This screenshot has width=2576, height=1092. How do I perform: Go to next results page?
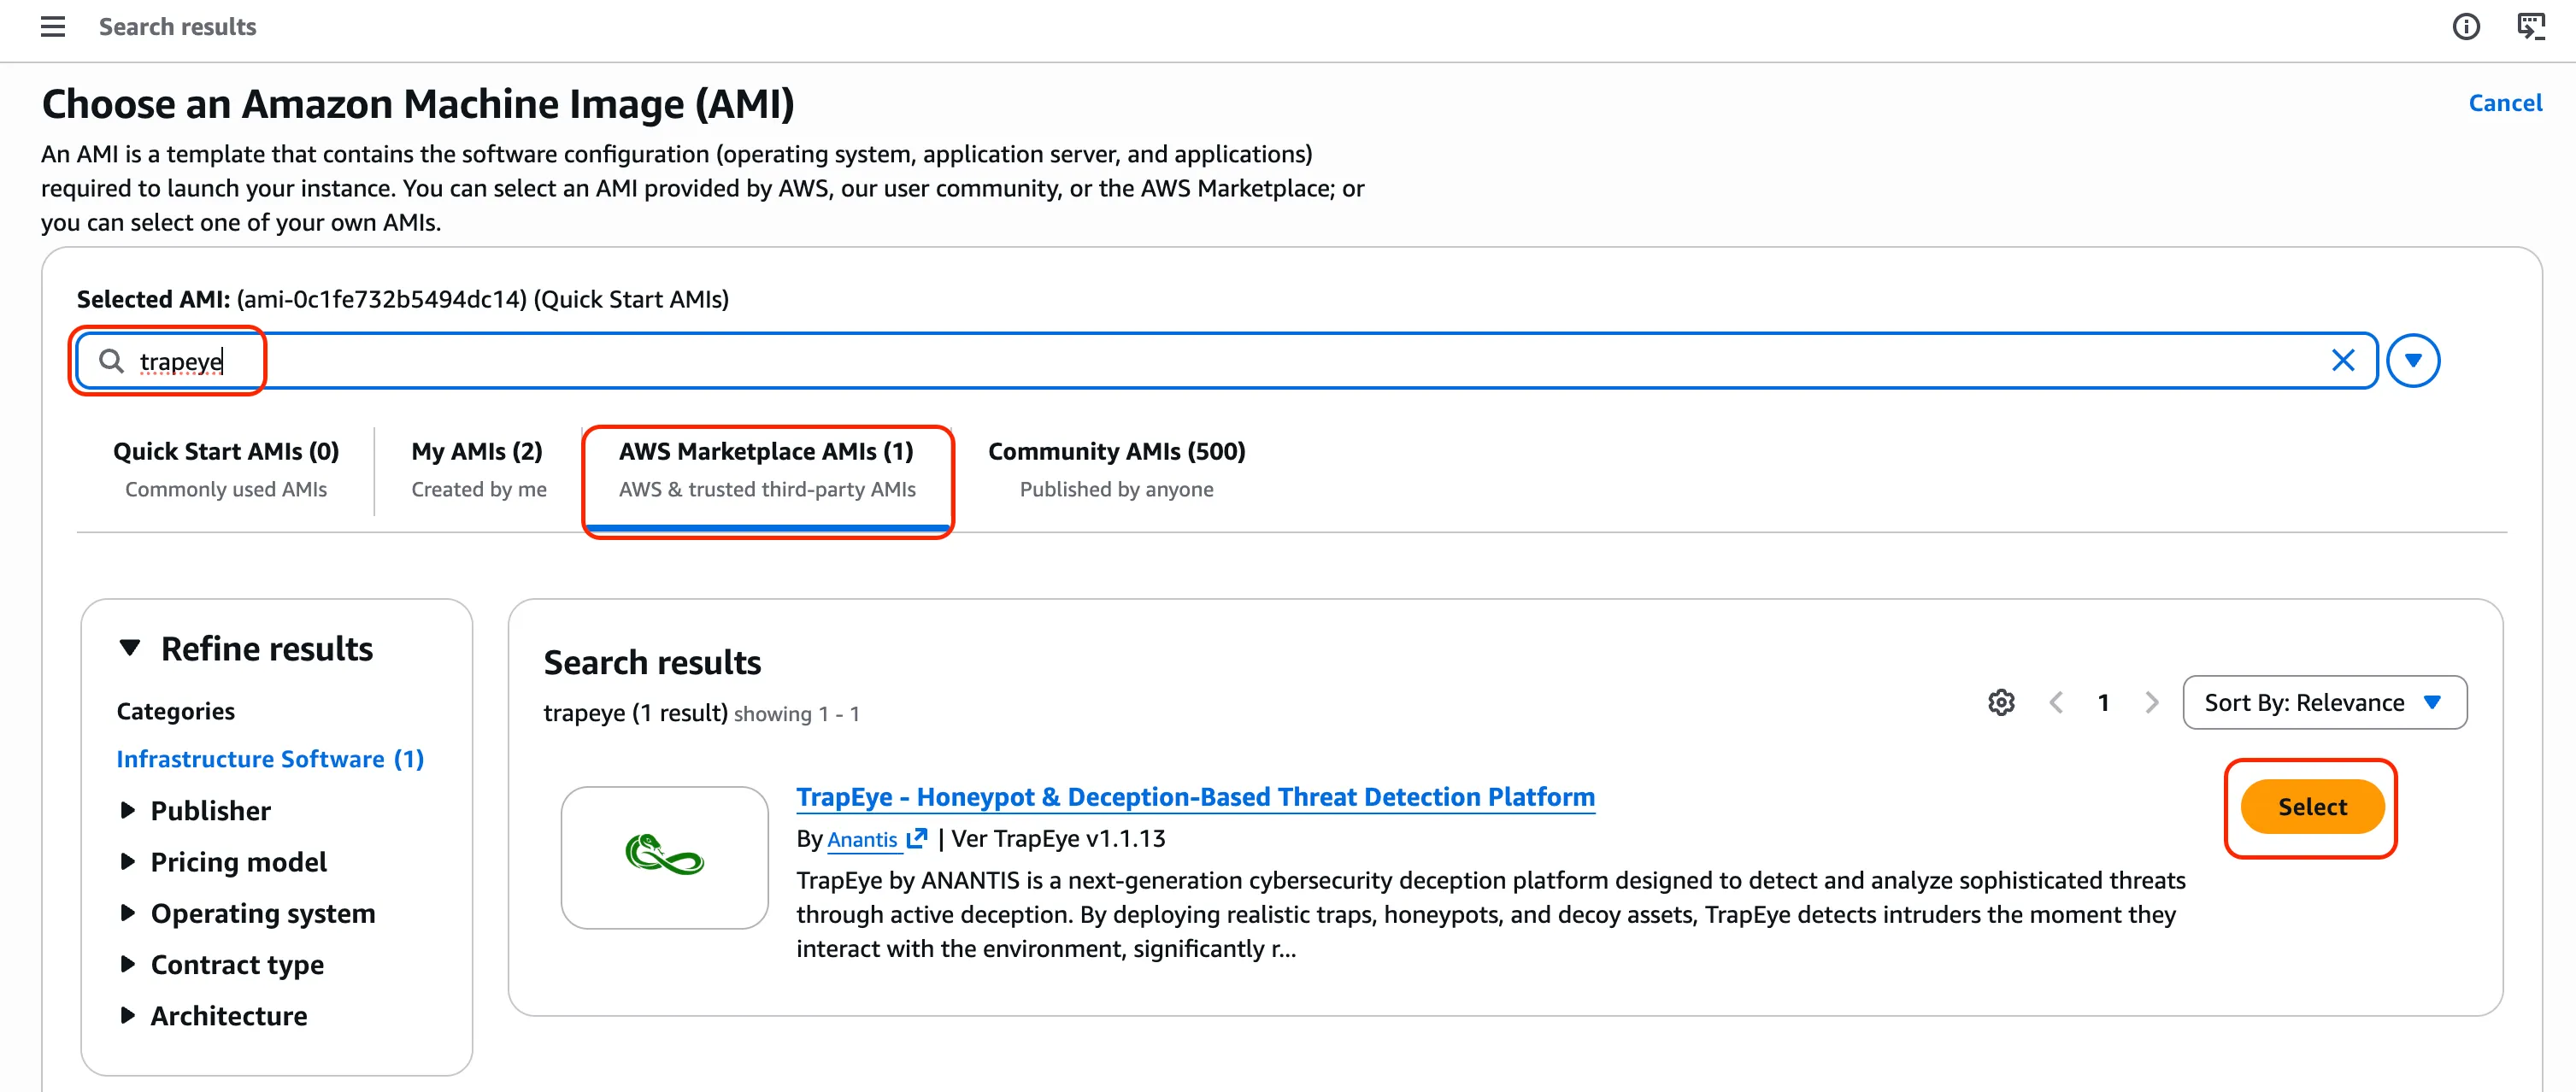tap(2152, 703)
